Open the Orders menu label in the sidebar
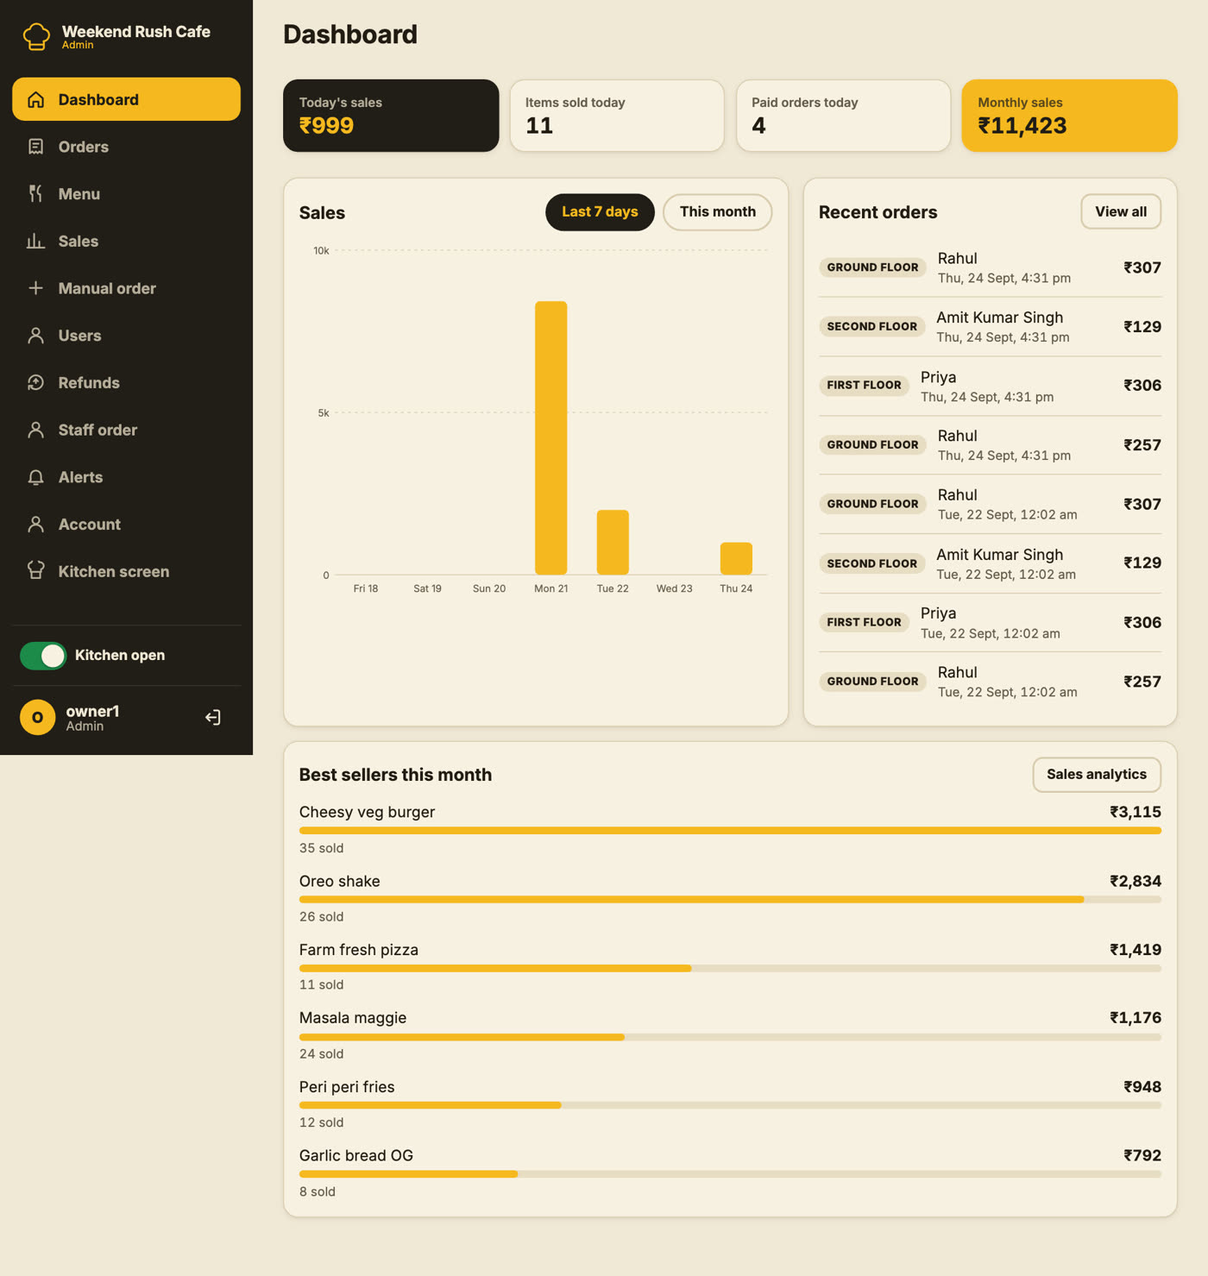The height and width of the screenshot is (1276, 1208). pyautogui.click(x=84, y=147)
